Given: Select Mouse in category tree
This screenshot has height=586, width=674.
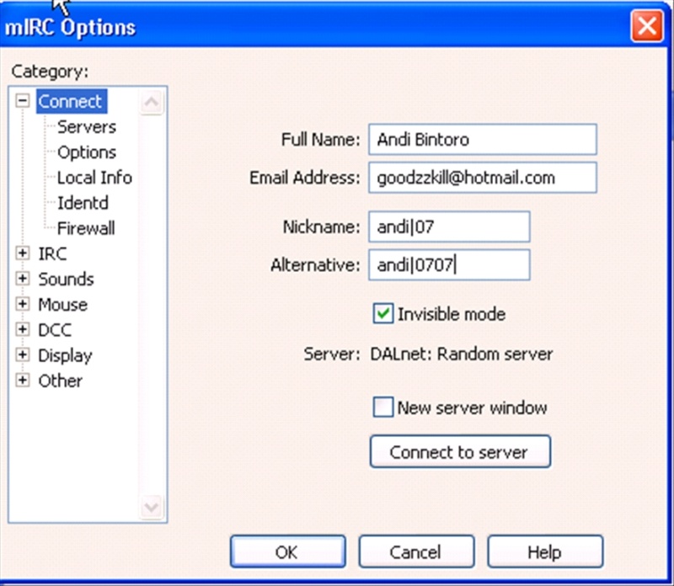Looking at the screenshot, I should point(62,304).
